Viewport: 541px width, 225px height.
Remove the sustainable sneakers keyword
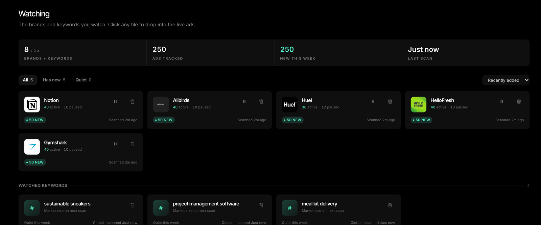[x=133, y=205]
